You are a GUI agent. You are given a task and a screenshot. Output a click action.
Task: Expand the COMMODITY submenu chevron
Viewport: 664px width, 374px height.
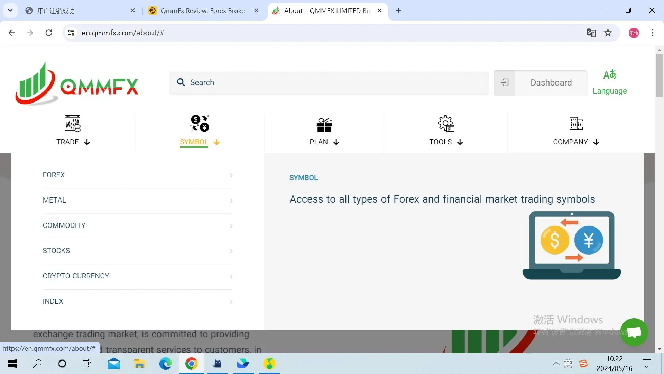tap(231, 226)
